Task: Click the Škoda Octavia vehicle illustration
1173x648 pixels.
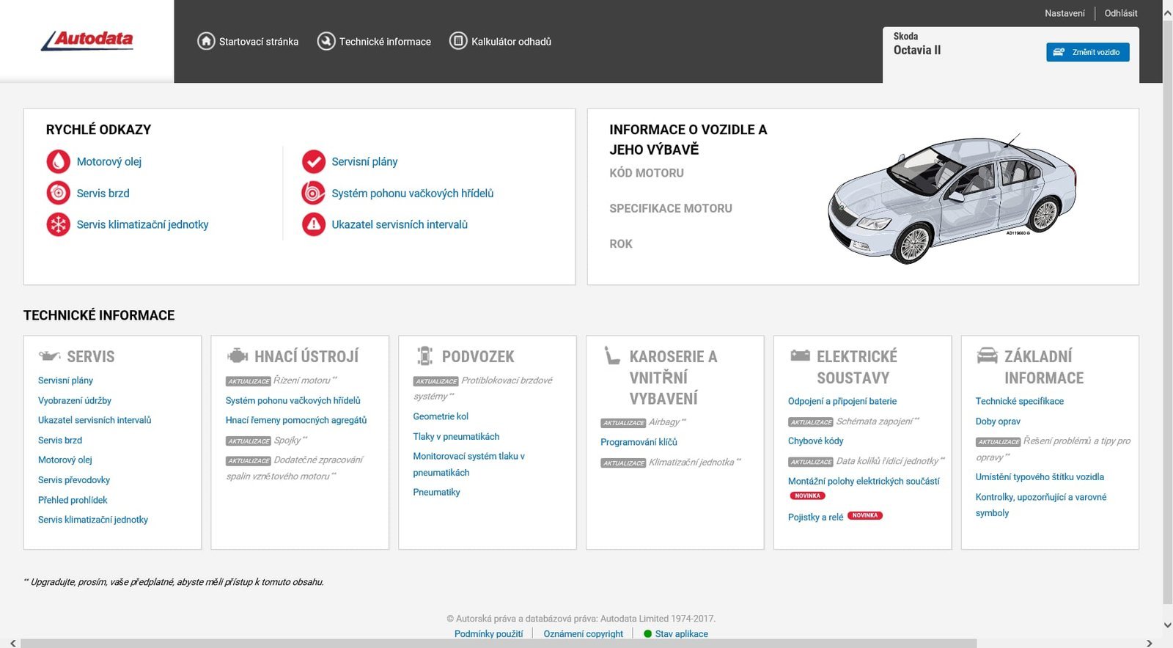Action: [x=952, y=199]
